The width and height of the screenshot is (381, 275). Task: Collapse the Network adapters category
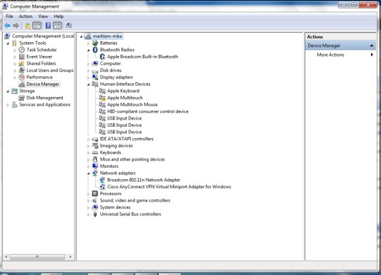pos(89,173)
